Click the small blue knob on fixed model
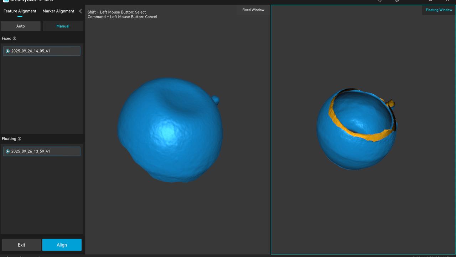456x257 pixels. coord(215,100)
